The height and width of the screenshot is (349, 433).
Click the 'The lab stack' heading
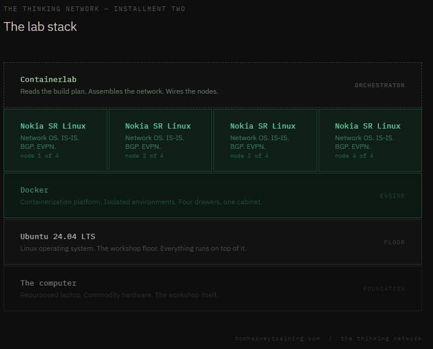(40, 27)
